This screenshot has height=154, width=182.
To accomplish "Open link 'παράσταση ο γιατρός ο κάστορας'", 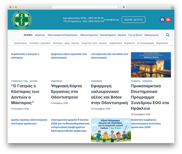I will click(25, 56).
